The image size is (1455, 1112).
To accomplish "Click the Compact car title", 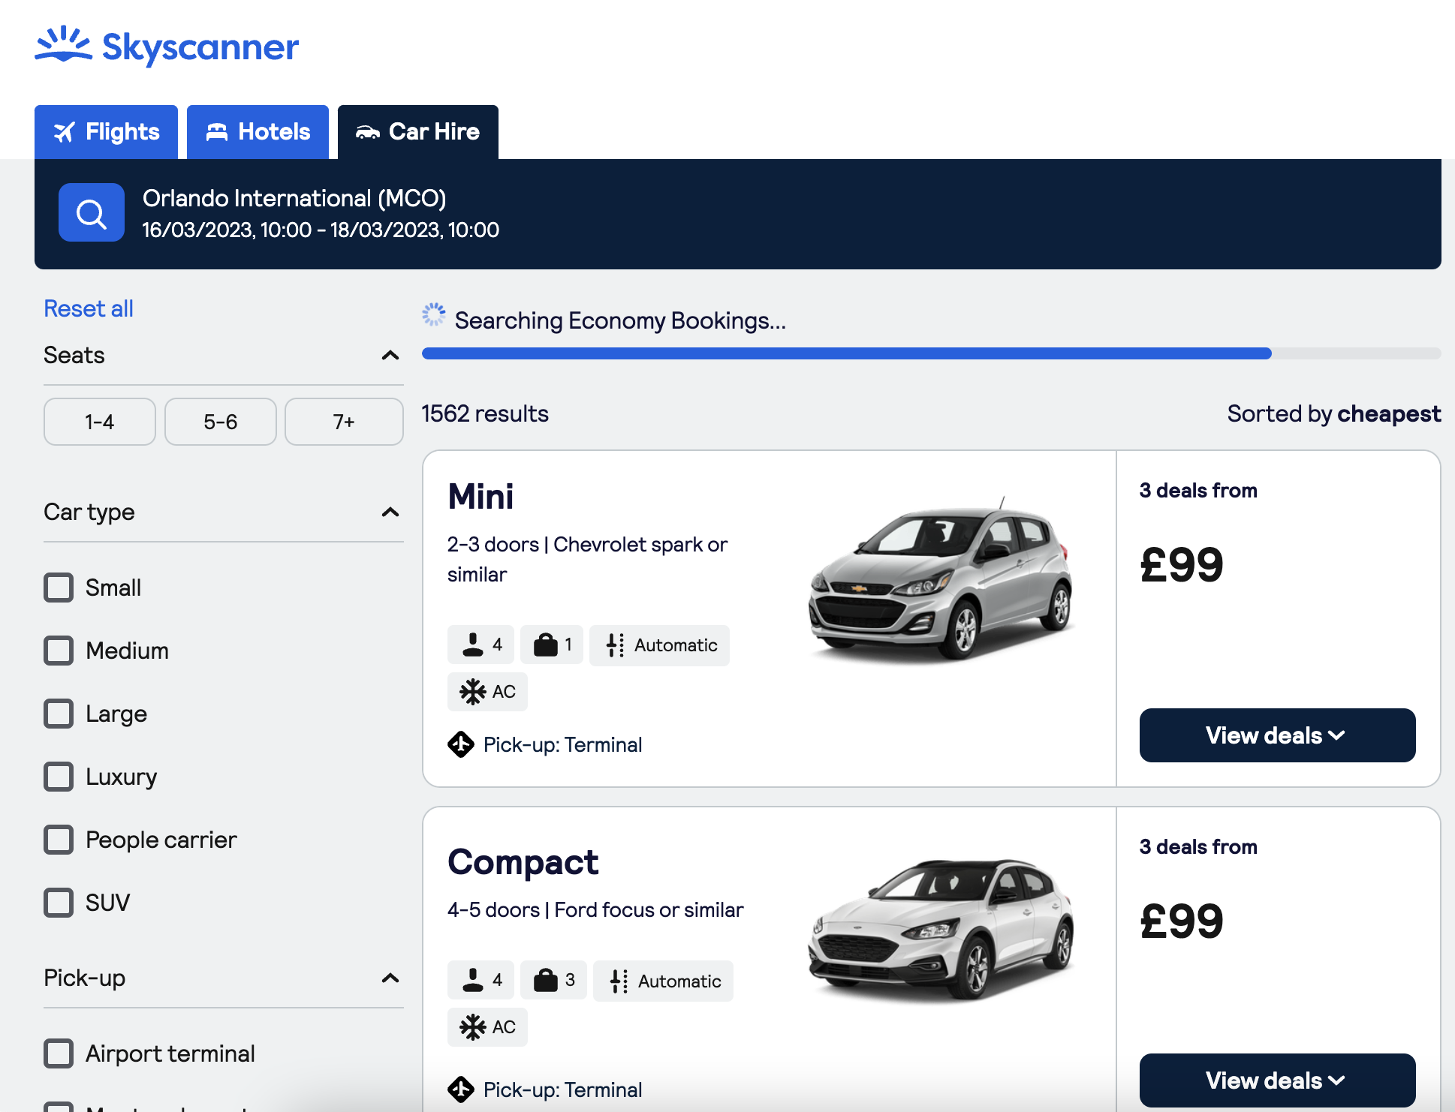I will 523,862.
